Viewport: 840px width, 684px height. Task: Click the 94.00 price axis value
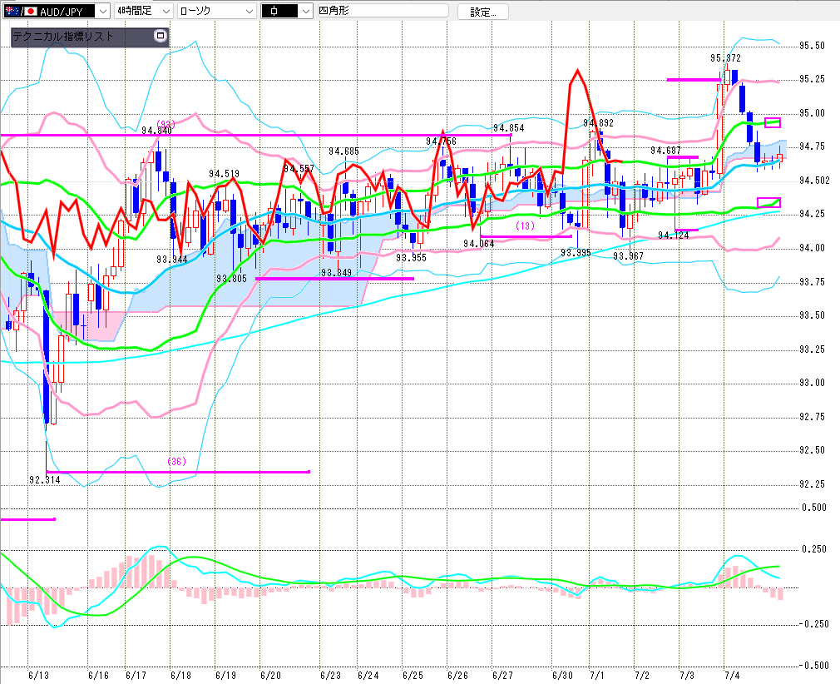click(813, 248)
